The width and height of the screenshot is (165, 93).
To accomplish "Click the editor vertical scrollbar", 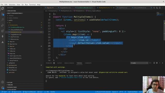I will point(164,30).
